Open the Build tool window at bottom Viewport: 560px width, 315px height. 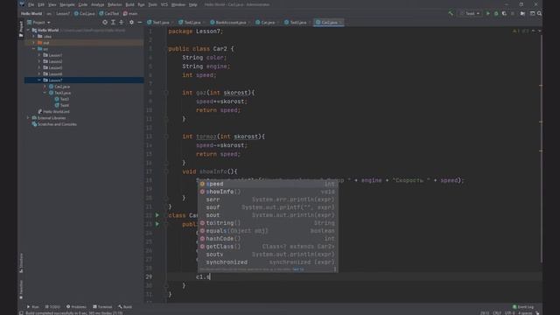click(x=125, y=307)
